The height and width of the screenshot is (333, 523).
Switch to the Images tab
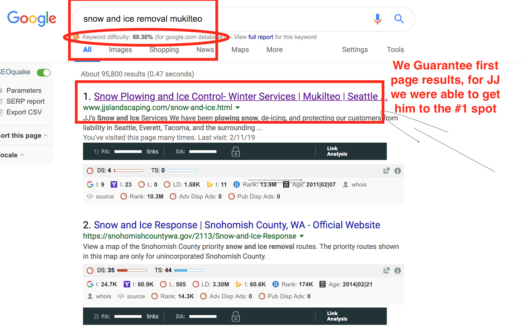point(120,50)
